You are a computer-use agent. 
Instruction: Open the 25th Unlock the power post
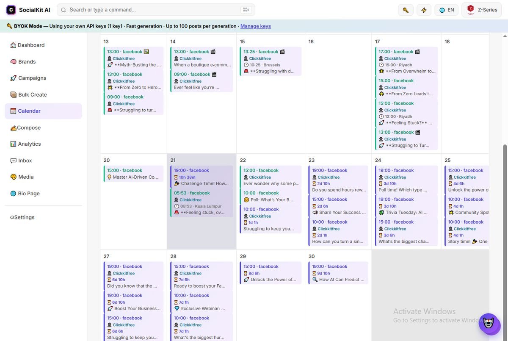pyautogui.click(x=467, y=180)
